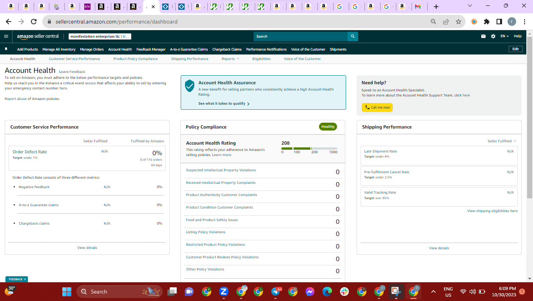Viewport: 533px width, 301px height.
Task: Click the search magnifier button
Action: (353, 36)
